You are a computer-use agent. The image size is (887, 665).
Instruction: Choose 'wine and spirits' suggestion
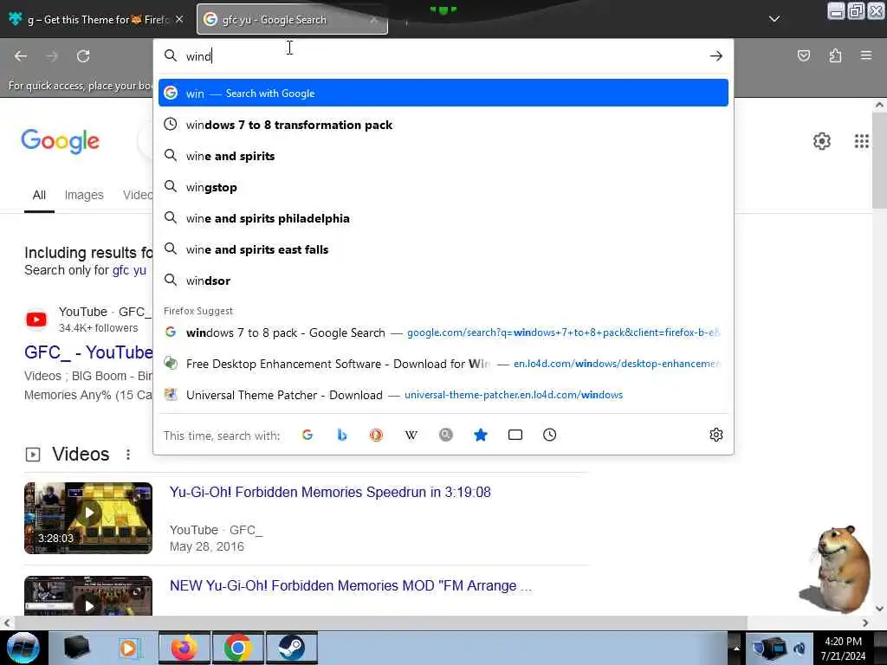tap(443, 156)
